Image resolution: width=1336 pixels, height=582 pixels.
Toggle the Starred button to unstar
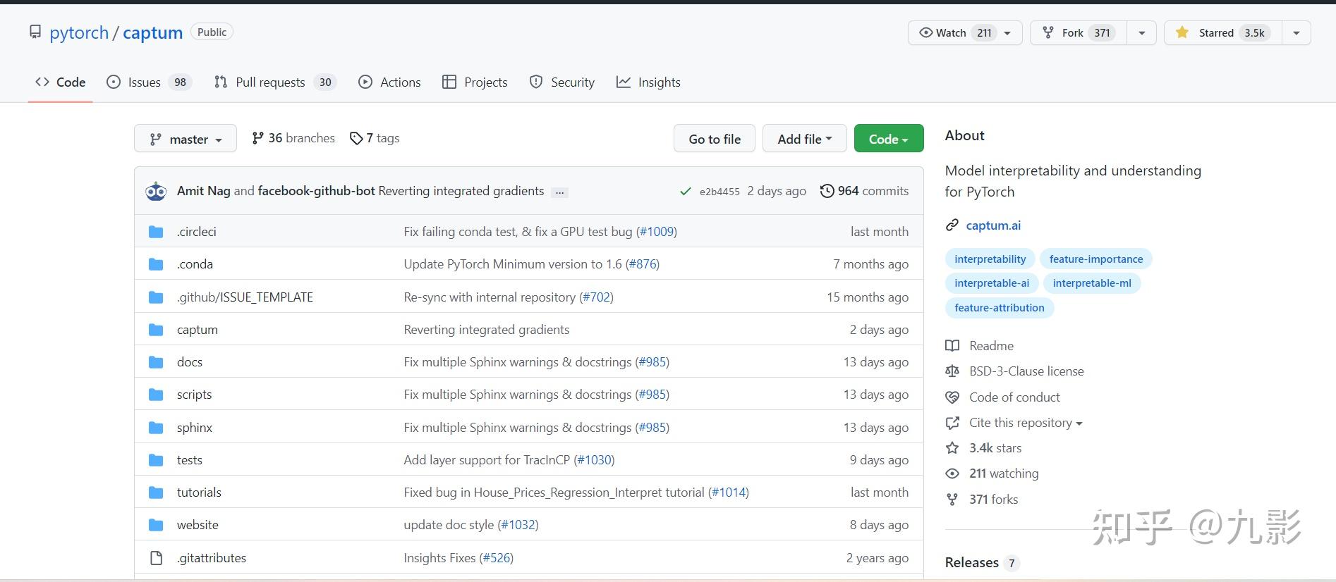[1224, 33]
